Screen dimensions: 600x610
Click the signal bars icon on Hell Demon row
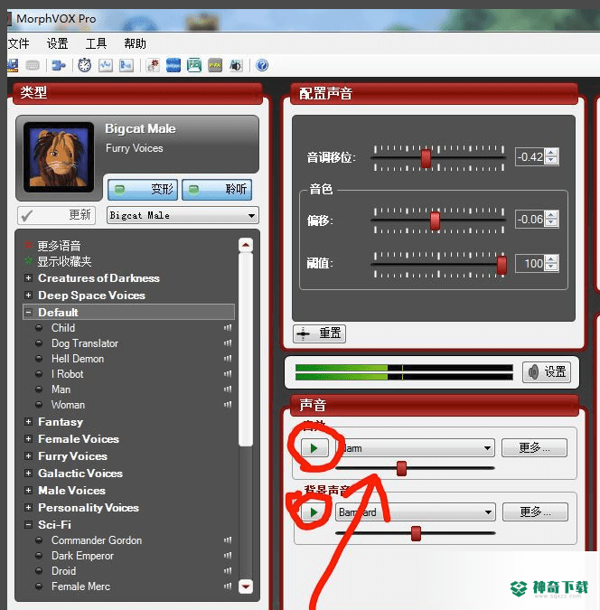[x=228, y=358]
